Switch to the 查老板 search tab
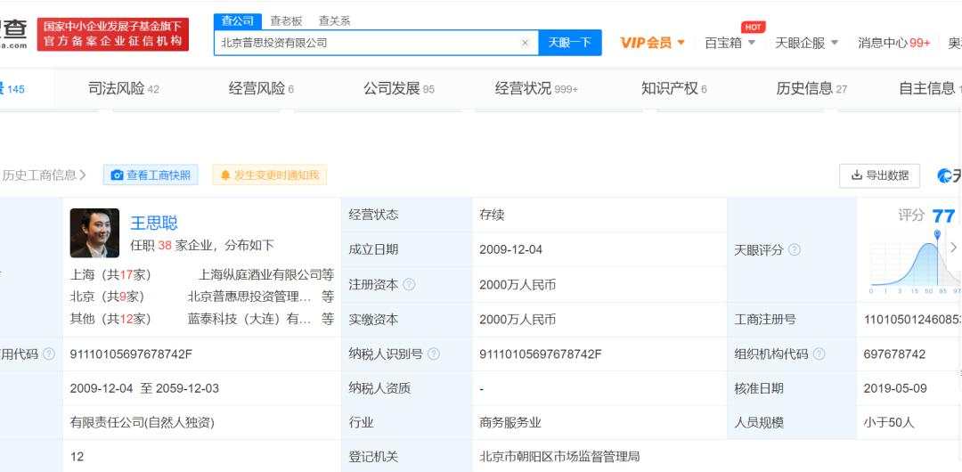This screenshot has width=962, height=472. tap(287, 20)
